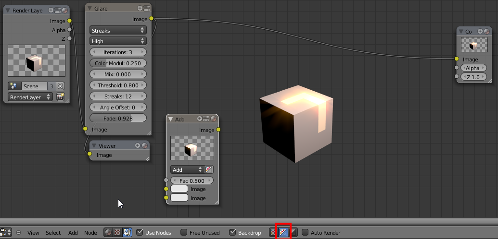Open RenderLayer selector dropdown
The width and height of the screenshot is (498, 239).
[x=30, y=97]
